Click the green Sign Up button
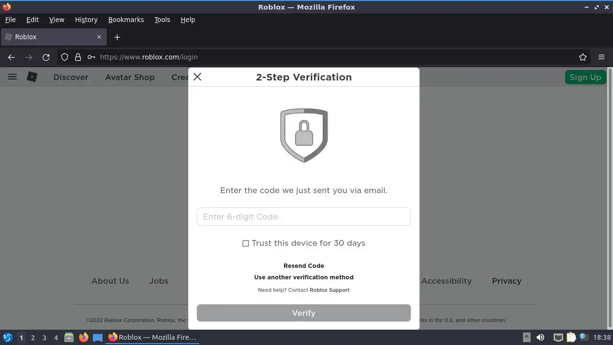613x345 pixels. coord(585,77)
